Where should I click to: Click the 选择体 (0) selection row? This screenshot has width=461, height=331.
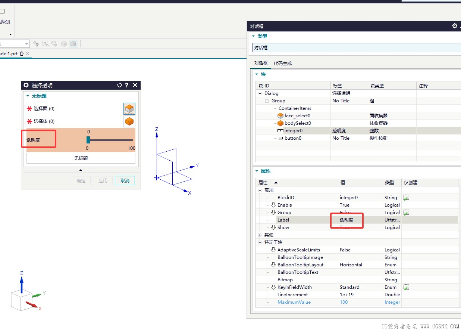click(81, 121)
